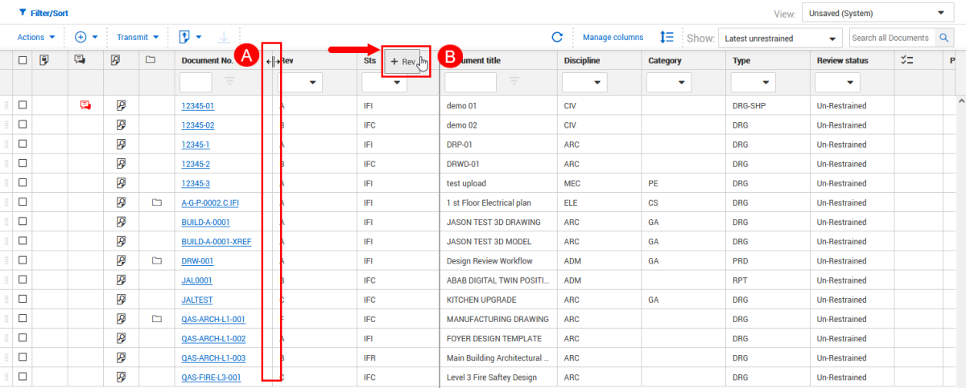
Task: Click the row height spacing icon
Action: [x=667, y=37]
